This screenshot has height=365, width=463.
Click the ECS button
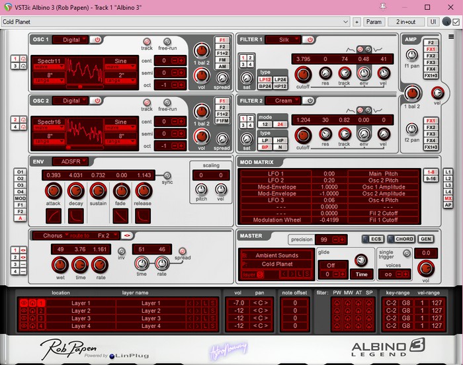[373, 239]
